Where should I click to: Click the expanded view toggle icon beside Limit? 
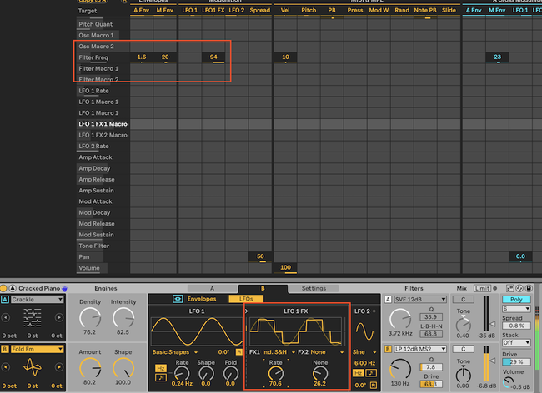coord(509,288)
